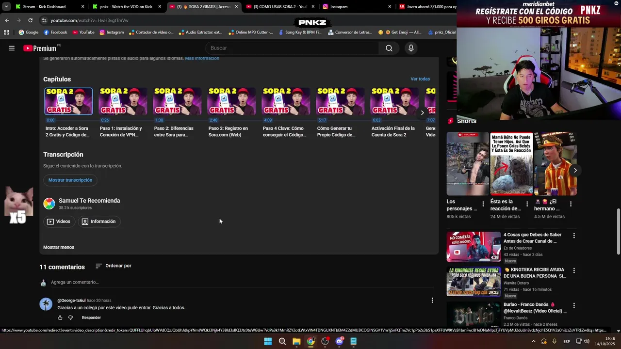Image resolution: width=621 pixels, height=349 pixels.
Task: Open the Google bookmark
Action: 29,32
